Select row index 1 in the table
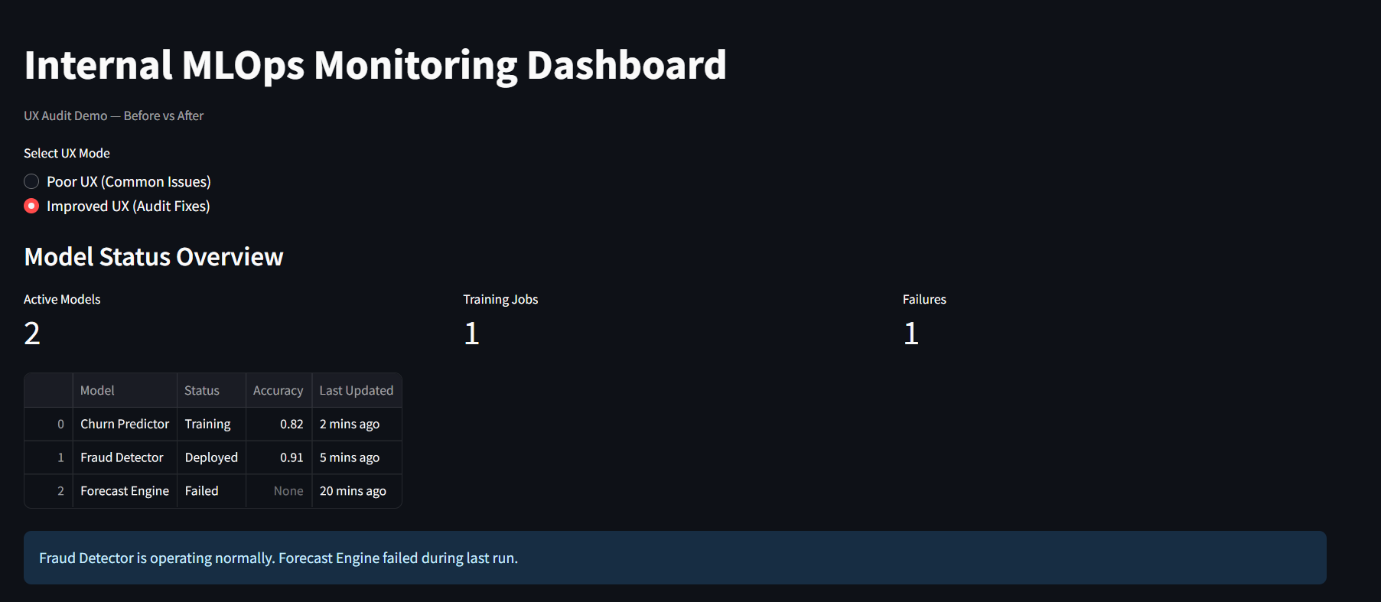 coord(60,457)
